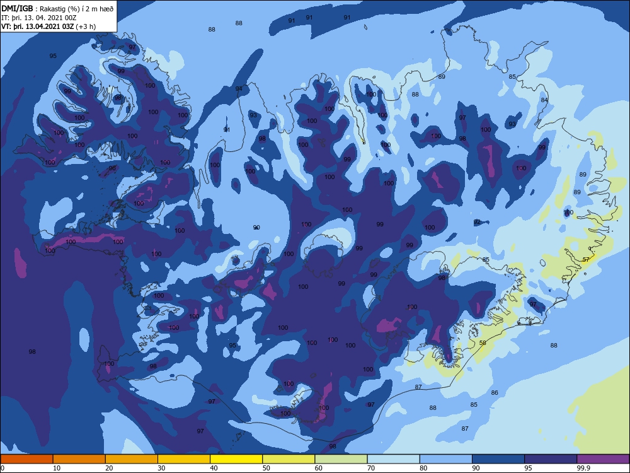This screenshot has height=473, width=630.
Task: Select the '10' label under the color scale
Action: point(57,468)
